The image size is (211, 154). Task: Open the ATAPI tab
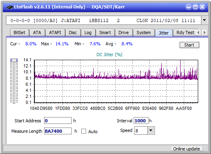click(x=55, y=32)
